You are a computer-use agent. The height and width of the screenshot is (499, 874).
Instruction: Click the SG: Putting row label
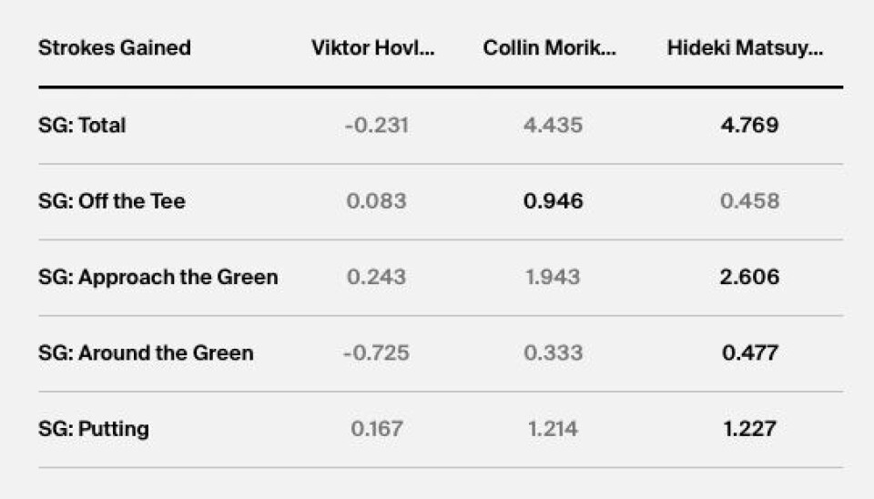pyautogui.click(x=94, y=429)
